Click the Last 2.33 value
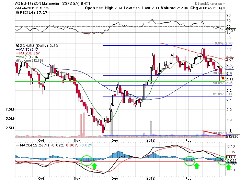Viewport: 240px width, 181px height. pyautogui.click(x=150, y=8)
